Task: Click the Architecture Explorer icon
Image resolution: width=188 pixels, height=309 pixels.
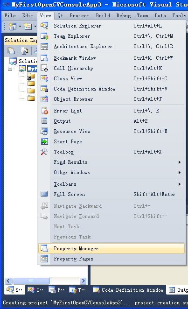Action: [x=44, y=46]
